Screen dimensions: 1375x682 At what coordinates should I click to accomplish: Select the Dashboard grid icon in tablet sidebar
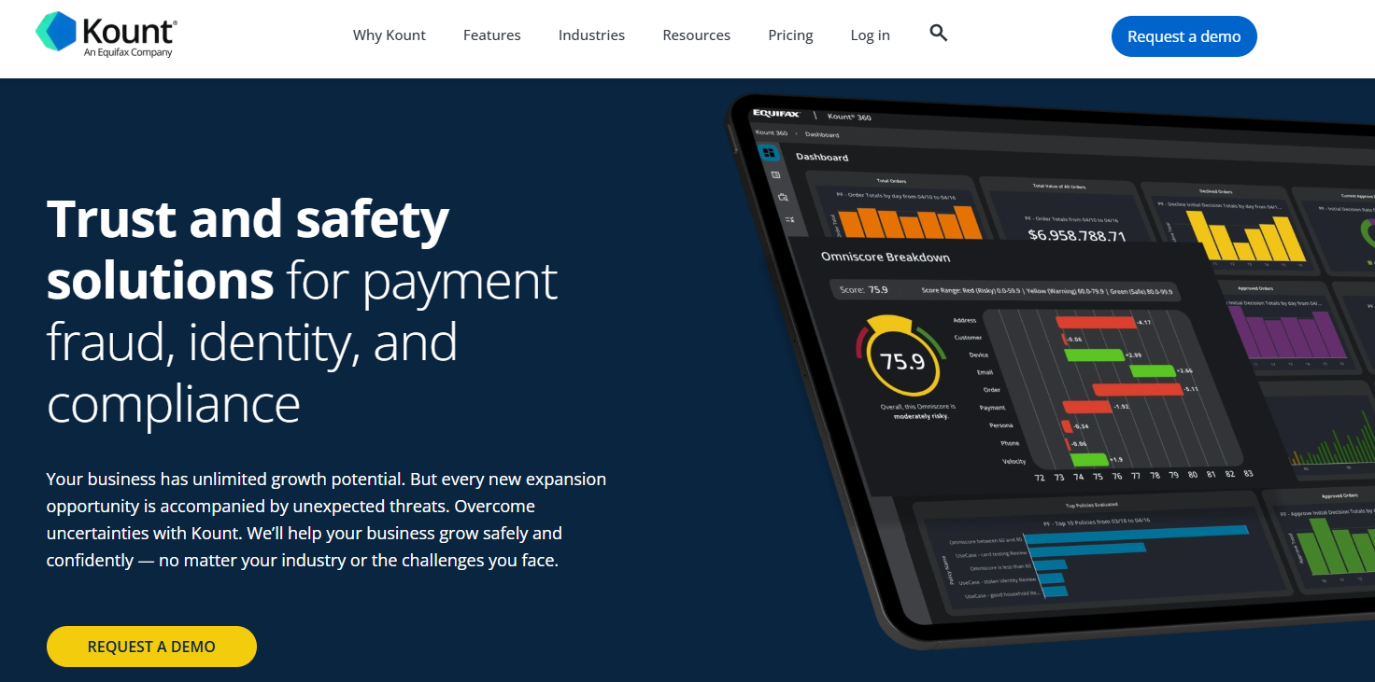(769, 152)
